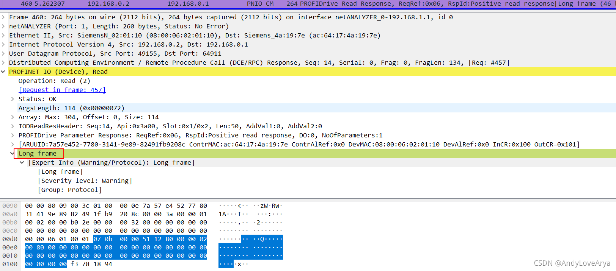Expand the netANALYZER details row
The image size is (616, 271).
pyautogui.click(x=3, y=26)
